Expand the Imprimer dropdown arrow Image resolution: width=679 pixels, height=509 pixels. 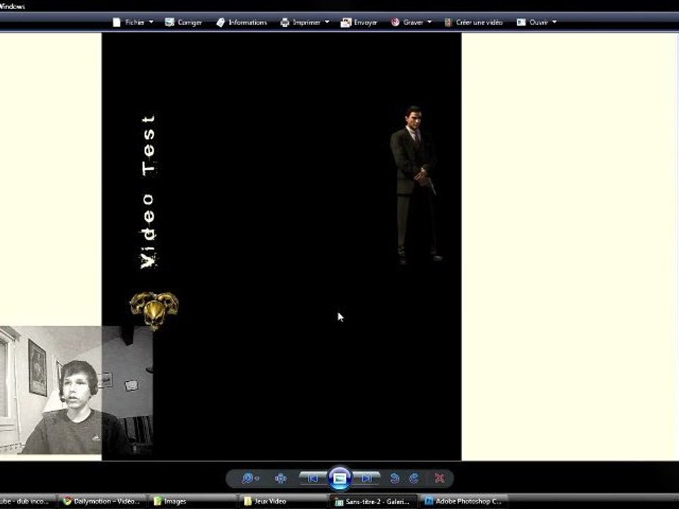click(x=327, y=22)
